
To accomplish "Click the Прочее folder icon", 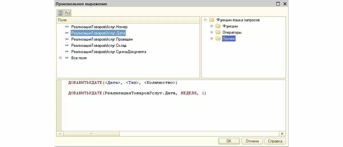I will point(218,38).
